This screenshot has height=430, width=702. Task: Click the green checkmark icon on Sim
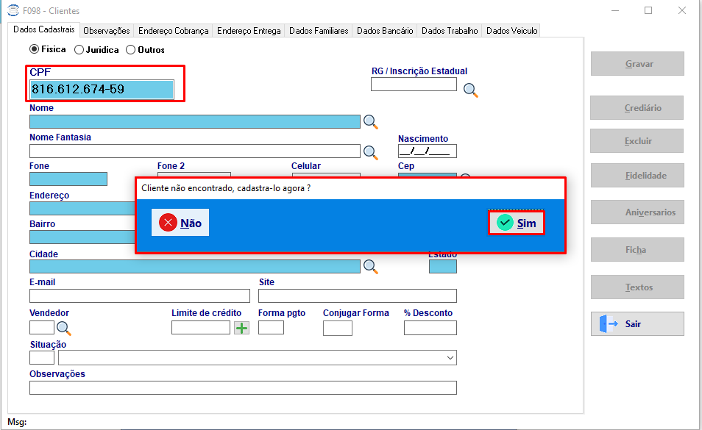click(505, 223)
